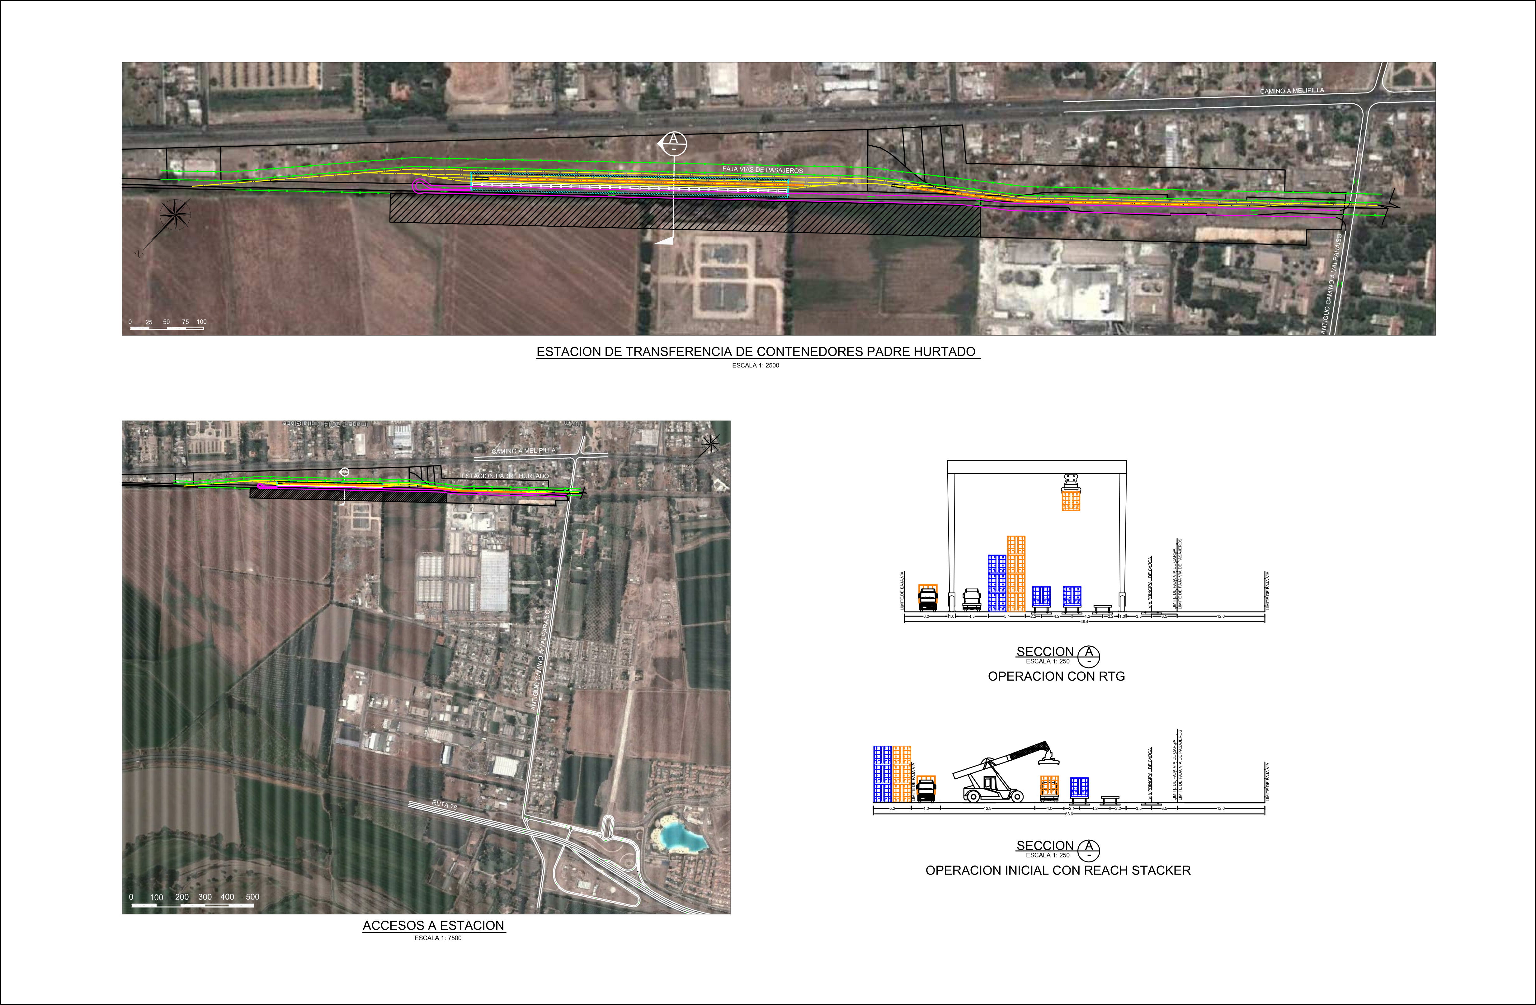Select the small section marker in the access map
Viewport: 1536px width, 1005px height.
[344, 473]
